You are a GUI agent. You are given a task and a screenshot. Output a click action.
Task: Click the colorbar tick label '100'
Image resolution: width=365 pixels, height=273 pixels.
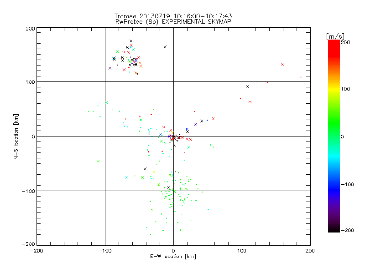tap(345, 89)
